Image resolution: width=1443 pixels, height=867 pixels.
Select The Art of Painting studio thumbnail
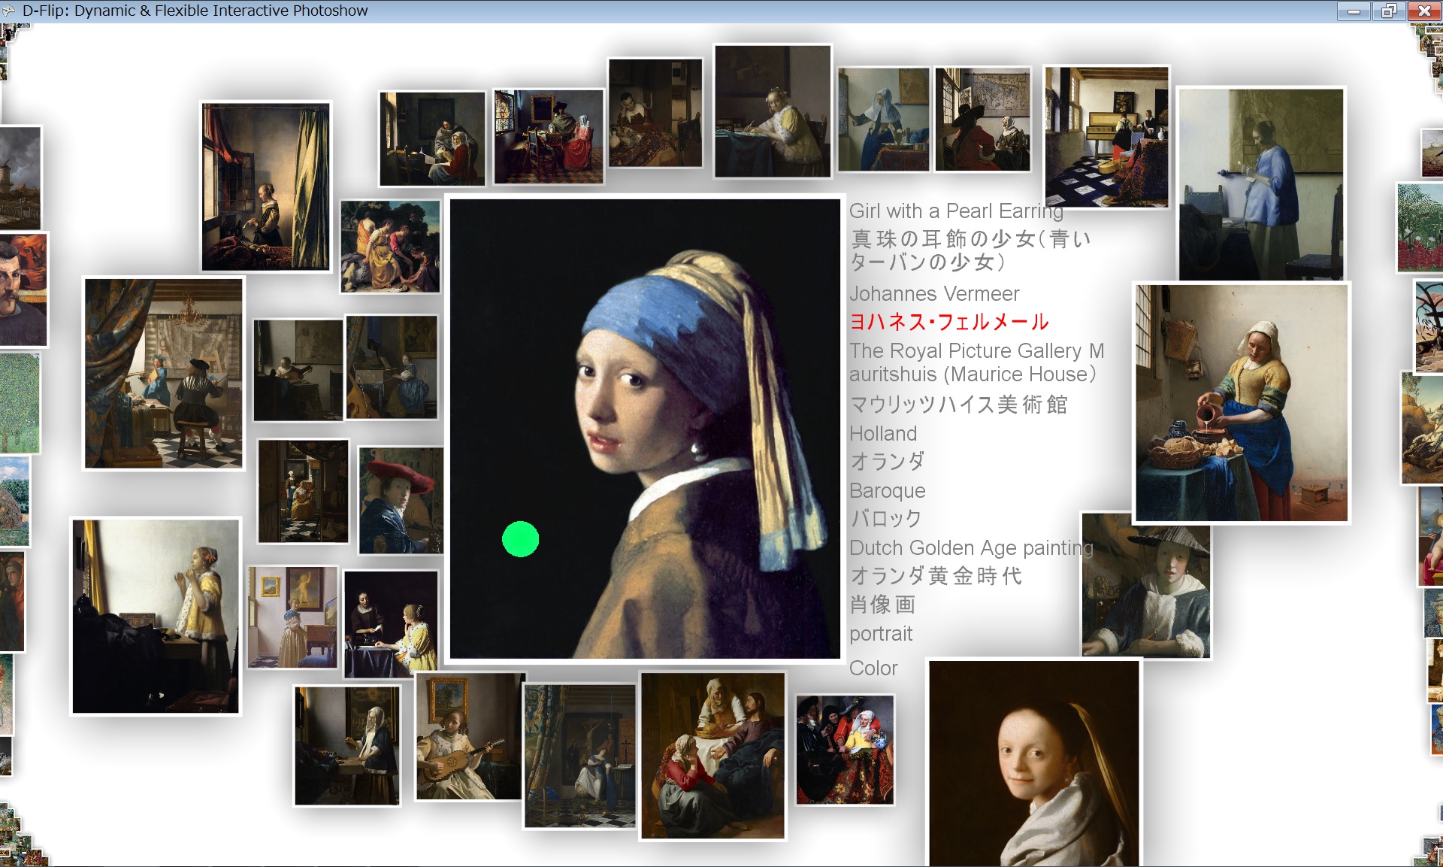click(x=164, y=374)
